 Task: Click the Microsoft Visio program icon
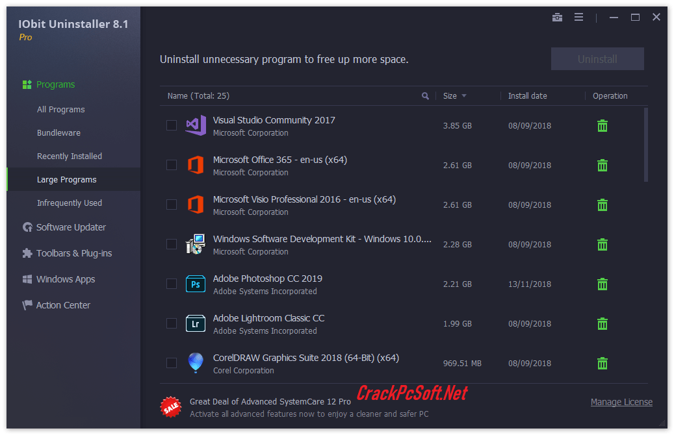coord(196,205)
